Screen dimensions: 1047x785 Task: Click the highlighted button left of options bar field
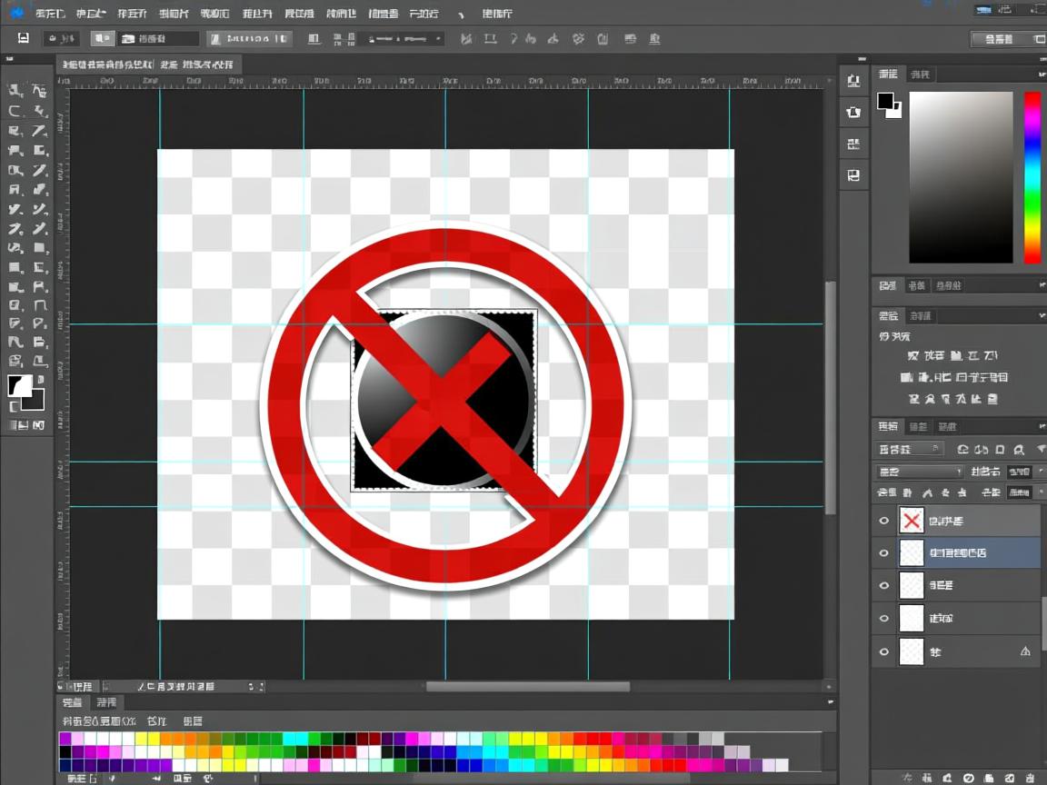103,38
